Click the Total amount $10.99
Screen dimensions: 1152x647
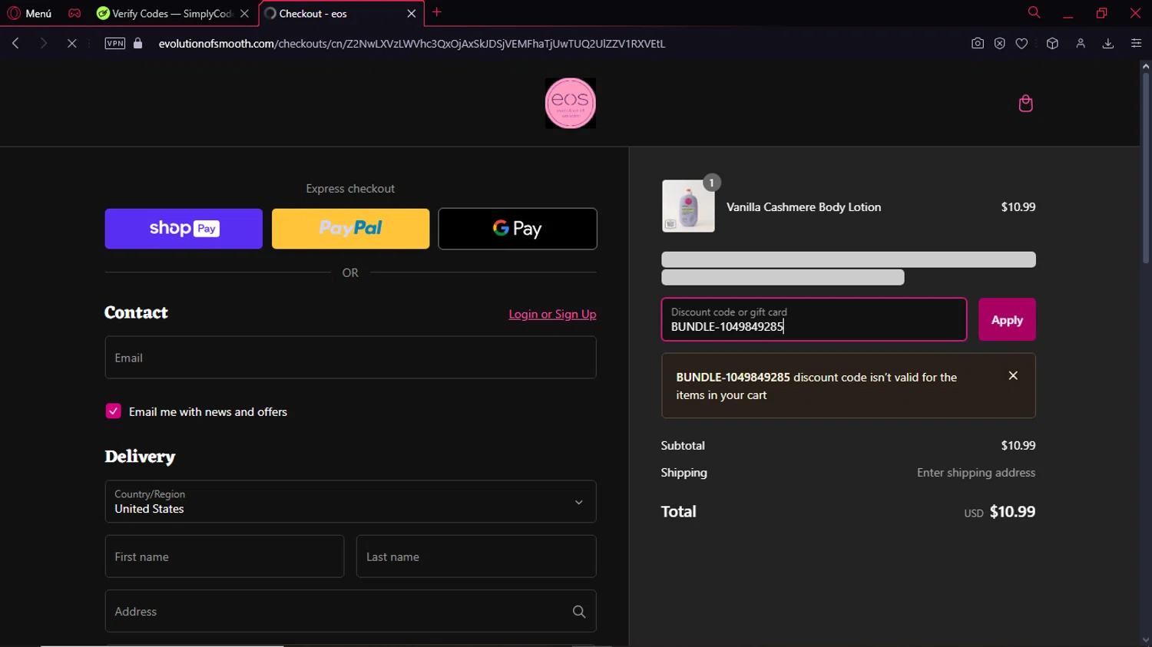click(1012, 512)
